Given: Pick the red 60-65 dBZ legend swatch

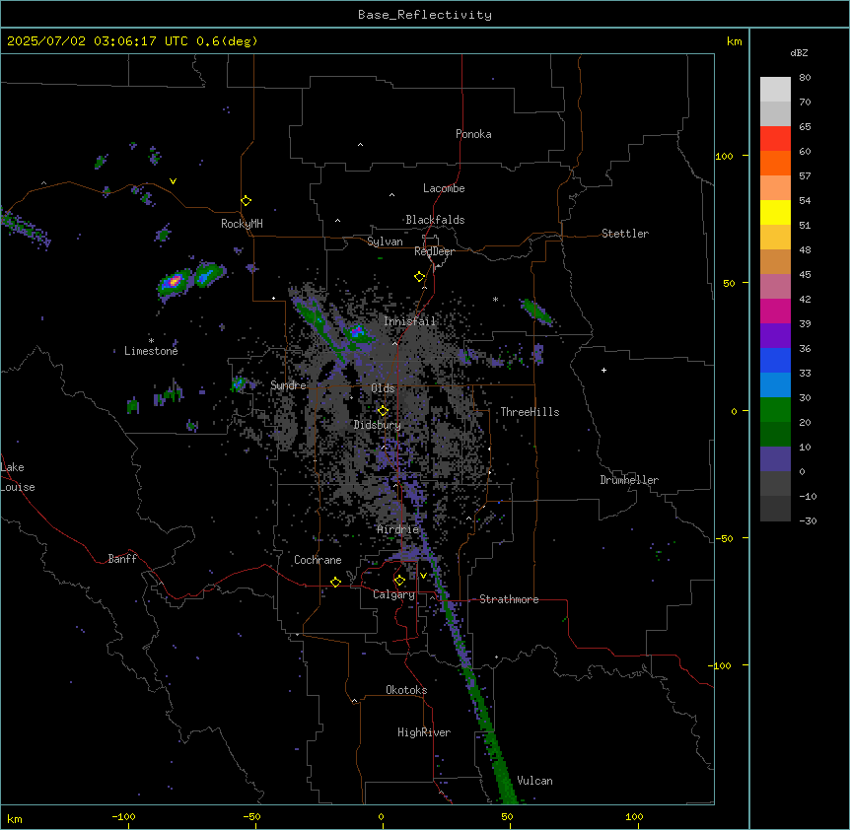Looking at the screenshot, I should (x=775, y=139).
